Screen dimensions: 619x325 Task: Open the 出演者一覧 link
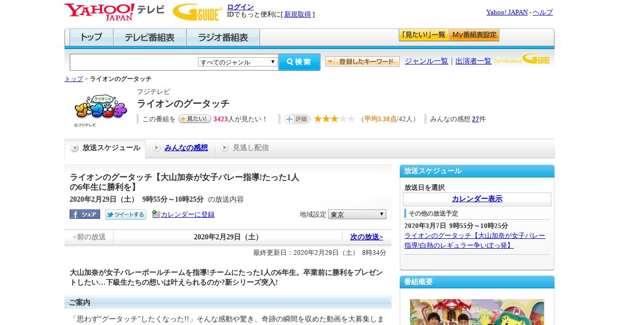[474, 61]
